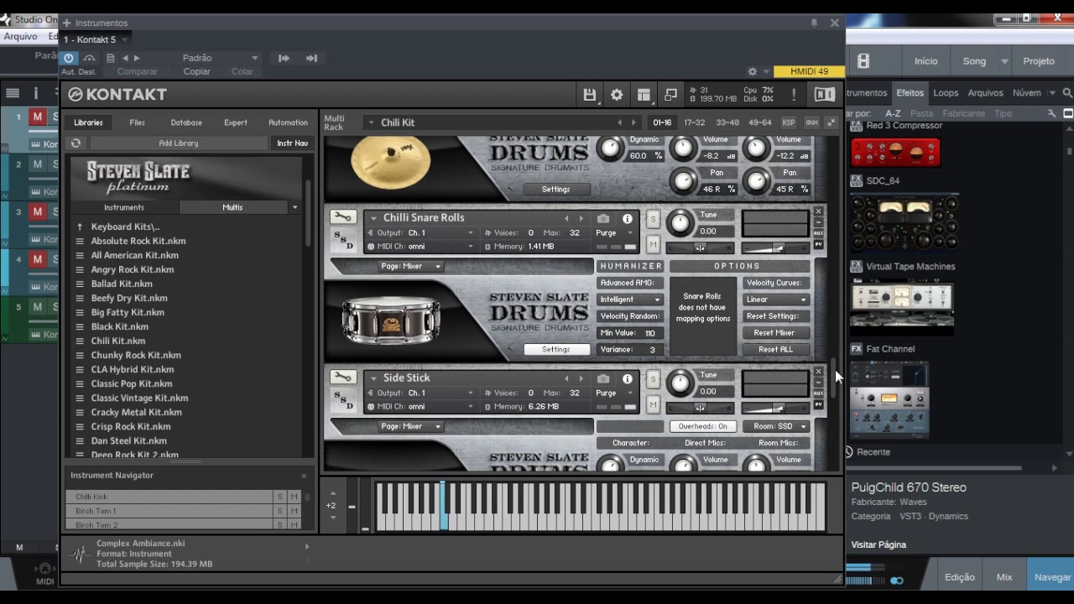Click Reset ALL button
Image resolution: width=1074 pixels, height=604 pixels.
click(x=774, y=350)
